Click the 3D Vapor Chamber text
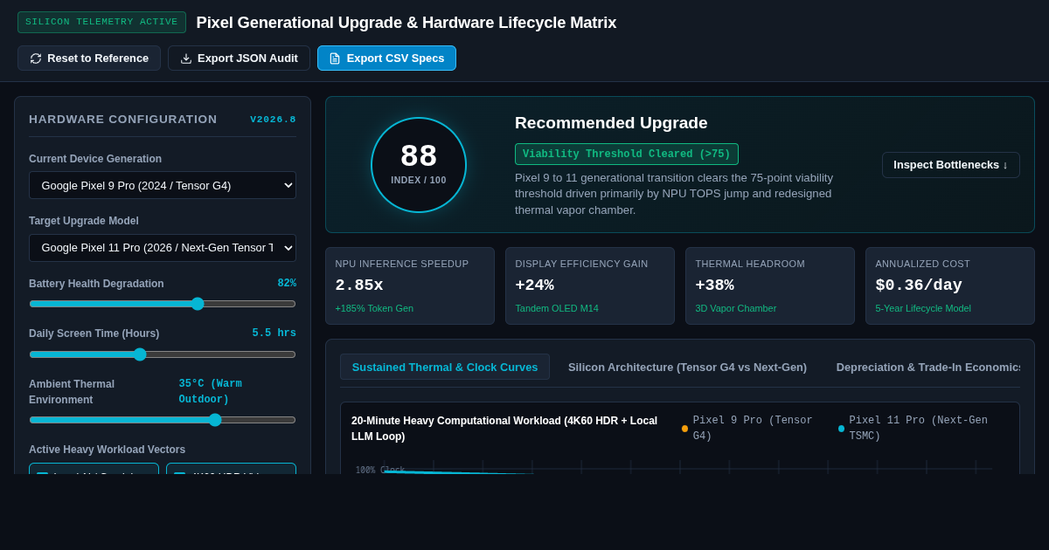The image size is (1049, 550). point(735,308)
